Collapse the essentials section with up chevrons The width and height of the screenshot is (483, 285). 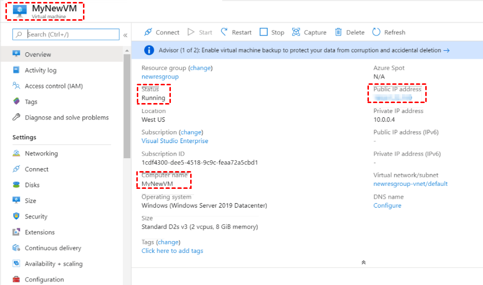(x=363, y=262)
